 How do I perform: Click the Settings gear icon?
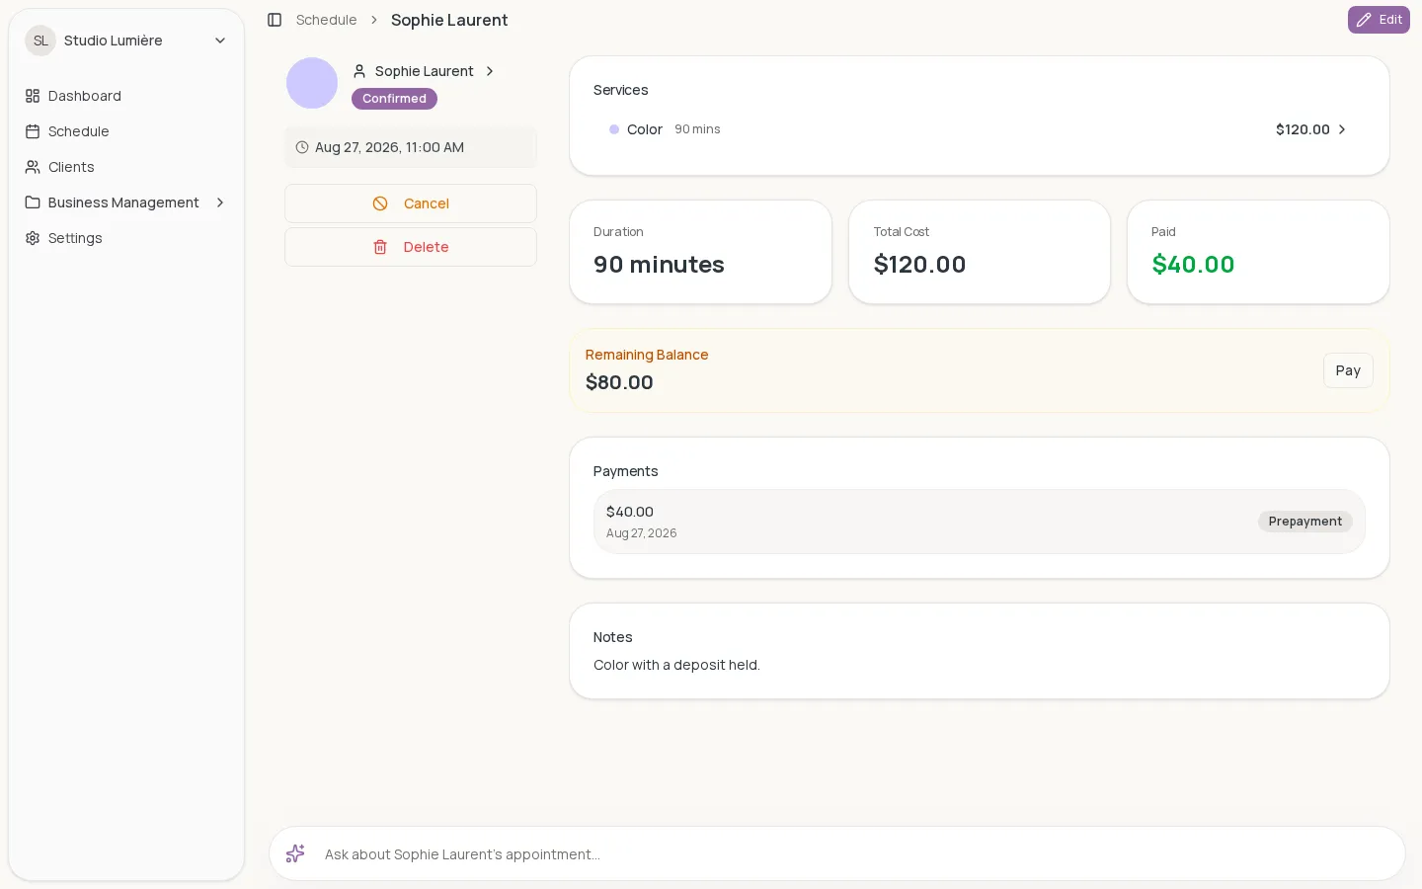point(33,238)
